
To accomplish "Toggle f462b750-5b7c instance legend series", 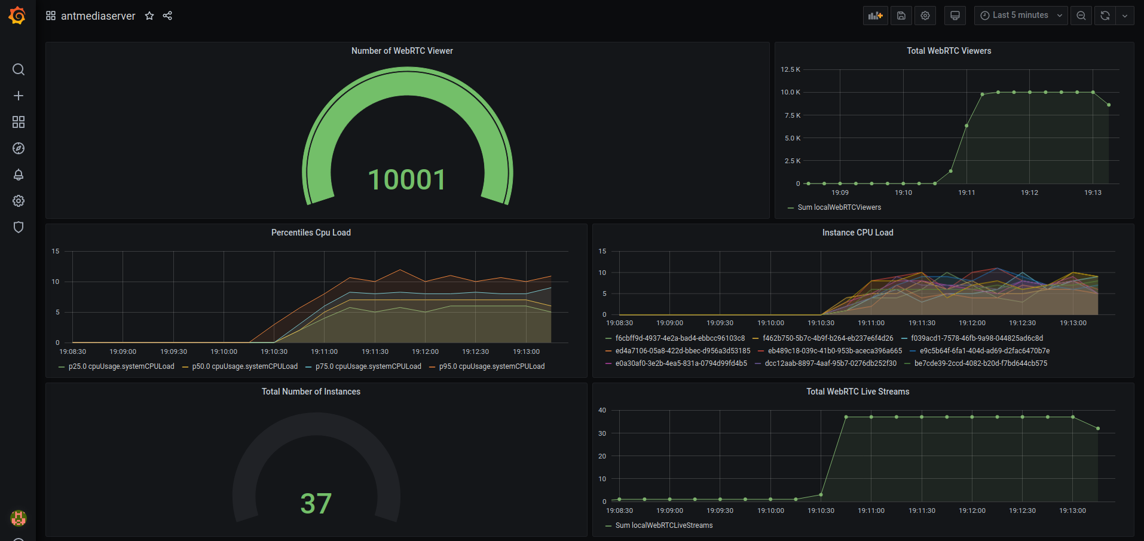I will [828, 338].
